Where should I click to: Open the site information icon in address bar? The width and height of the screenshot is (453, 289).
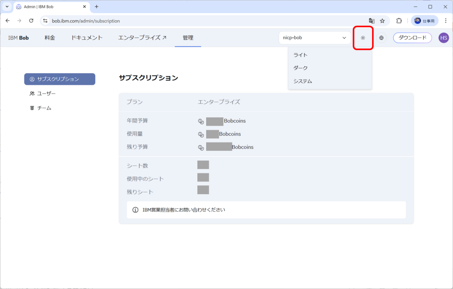(x=46, y=21)
